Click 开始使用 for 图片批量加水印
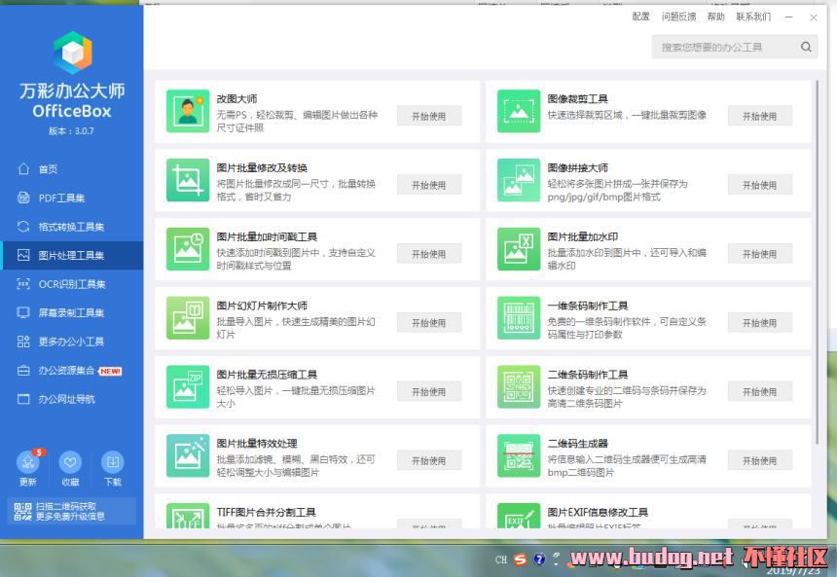This screenshot has width=837, height=577. point(759,254)
